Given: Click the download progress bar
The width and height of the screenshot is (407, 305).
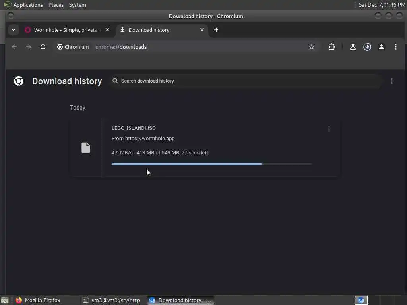Looking at the screenshot, I should point(211,164).
